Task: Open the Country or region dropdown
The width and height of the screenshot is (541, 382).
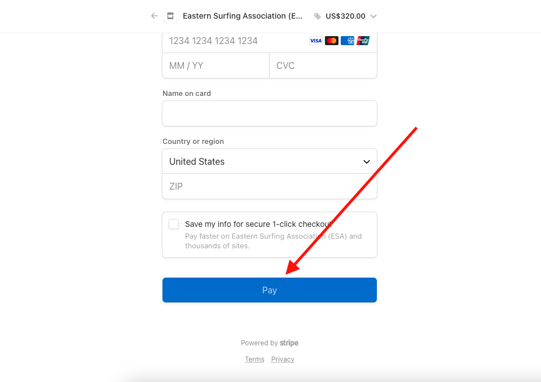Action: tap(270, 161)
